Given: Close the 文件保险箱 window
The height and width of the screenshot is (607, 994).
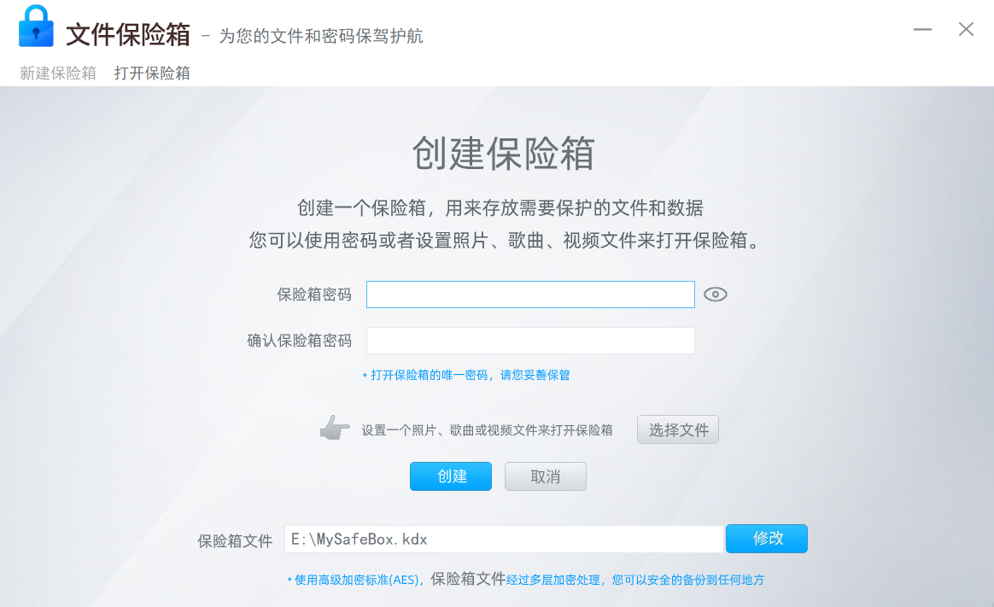Looking at the screenshot, I should [x=966, y=29].
